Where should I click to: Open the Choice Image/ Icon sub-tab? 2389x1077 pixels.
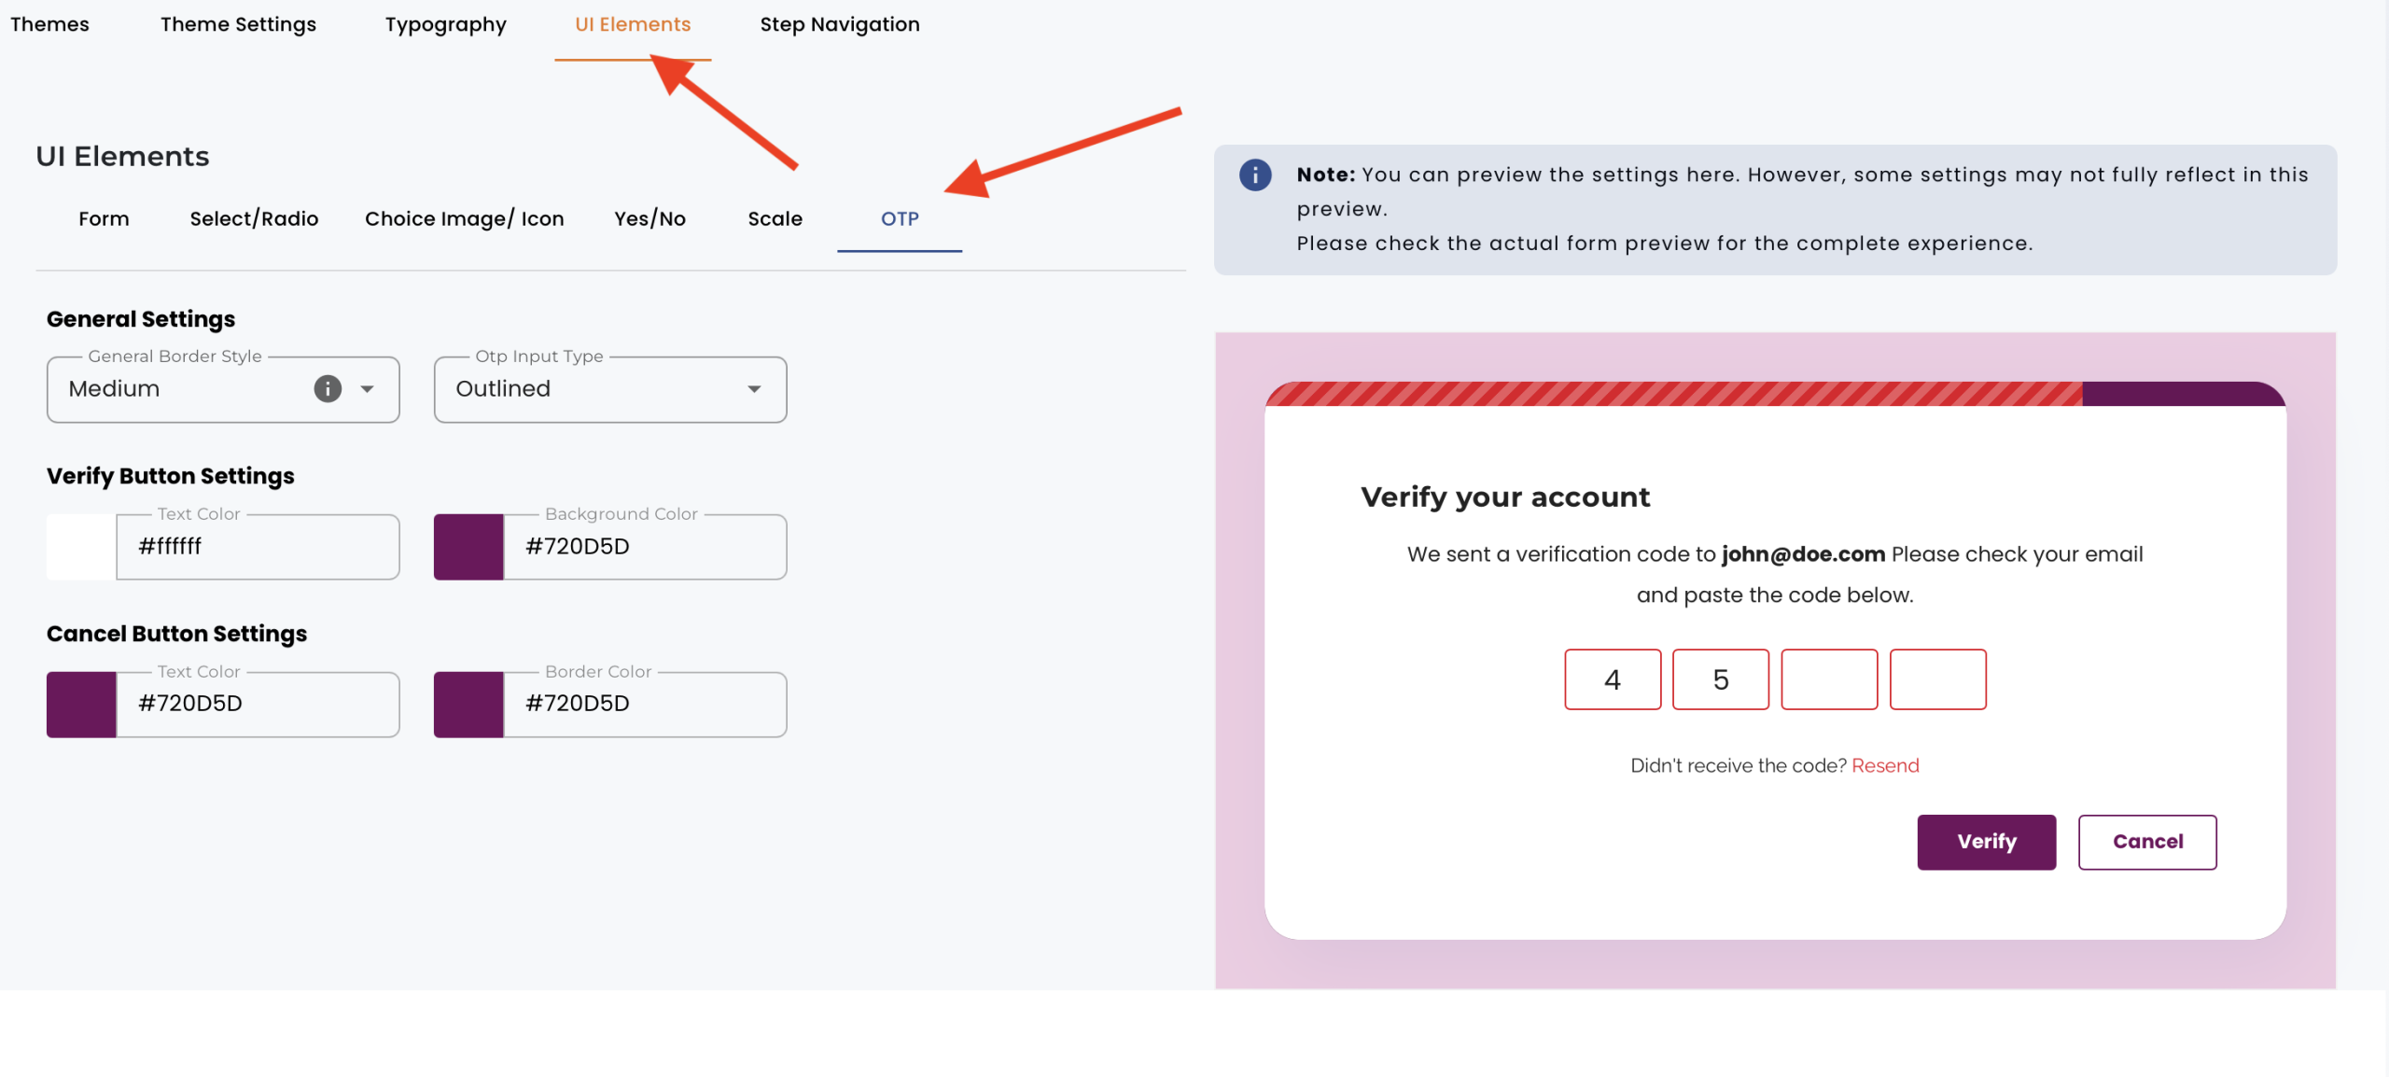coord(464,218)
